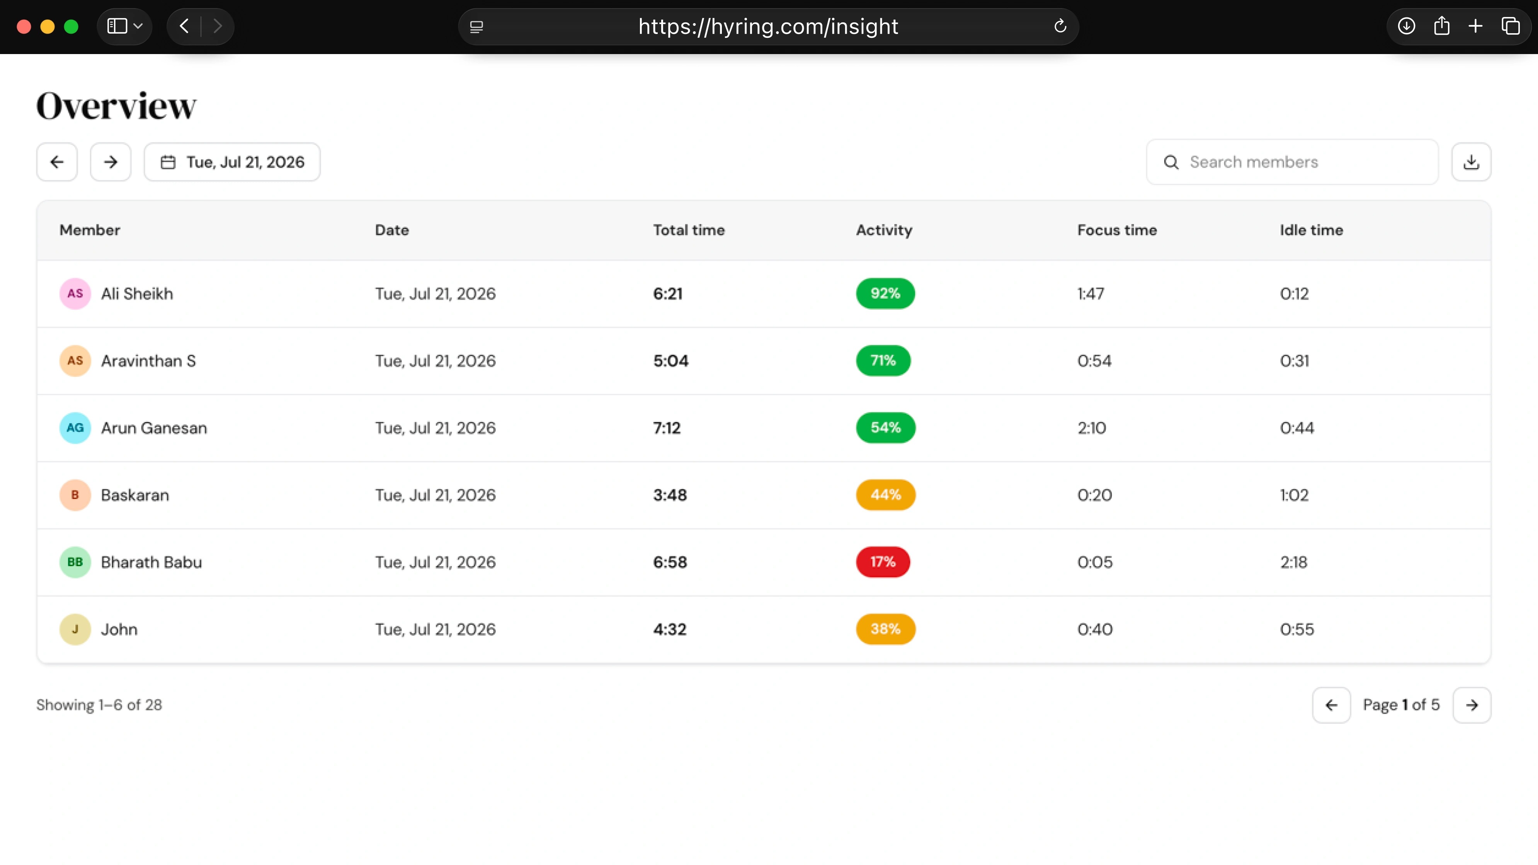Open Aravinthan S member row
The height and width of the screenshot is (865, 1538).
click(x=764, y=361)
